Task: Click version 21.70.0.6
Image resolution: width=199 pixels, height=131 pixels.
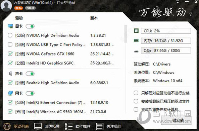Action: click(98, 112)
